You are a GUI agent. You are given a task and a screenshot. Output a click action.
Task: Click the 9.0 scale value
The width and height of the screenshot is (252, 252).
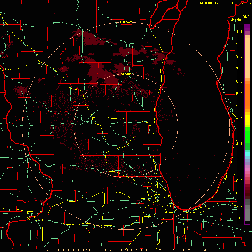tap(239, 44)
